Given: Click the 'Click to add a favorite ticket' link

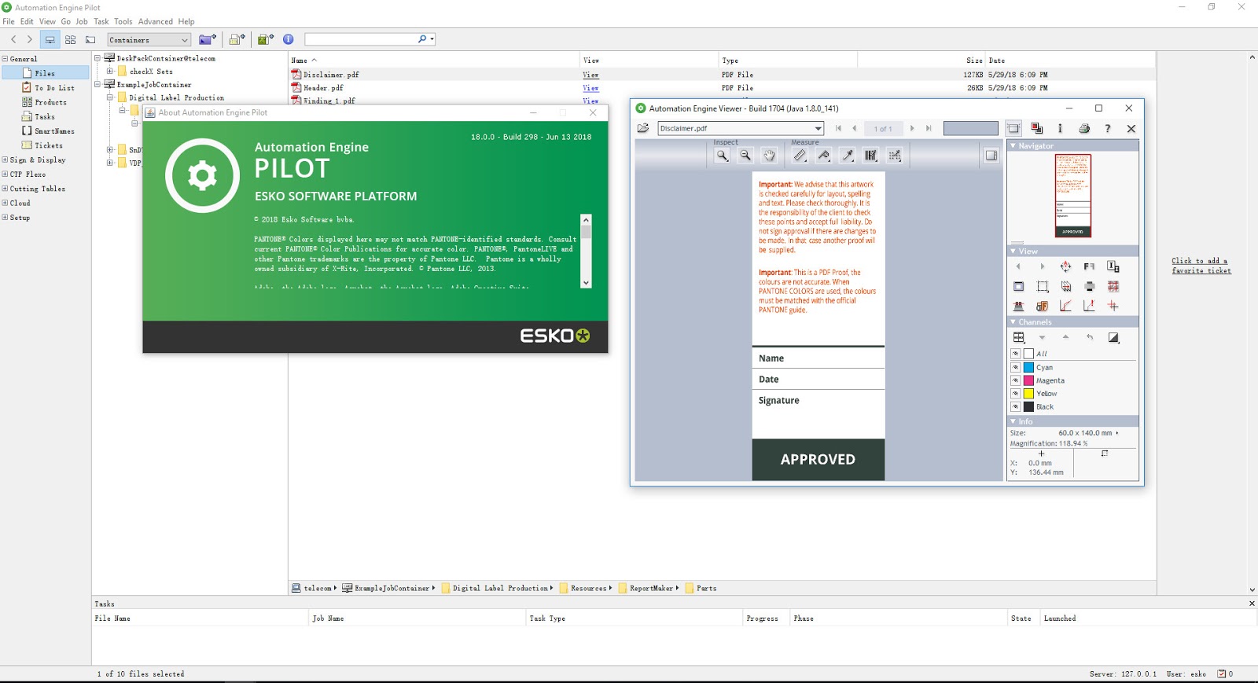Looking at the screenshot, I should pyautogui.click(x=1201, y=266).
